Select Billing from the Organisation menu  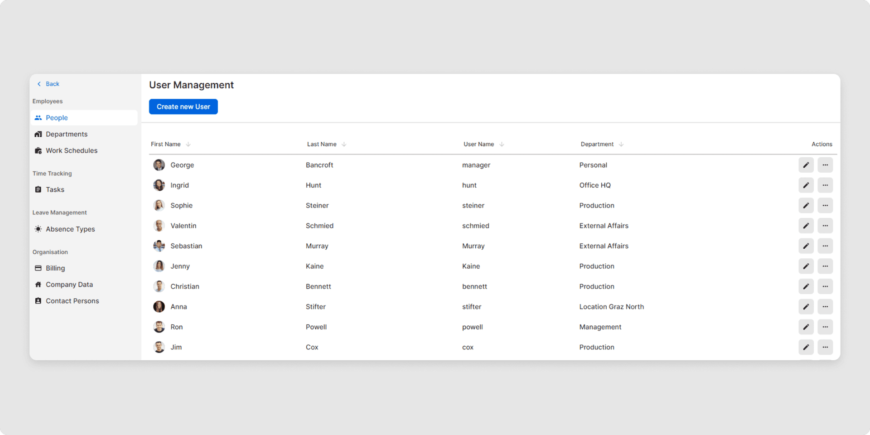point(55,268)
